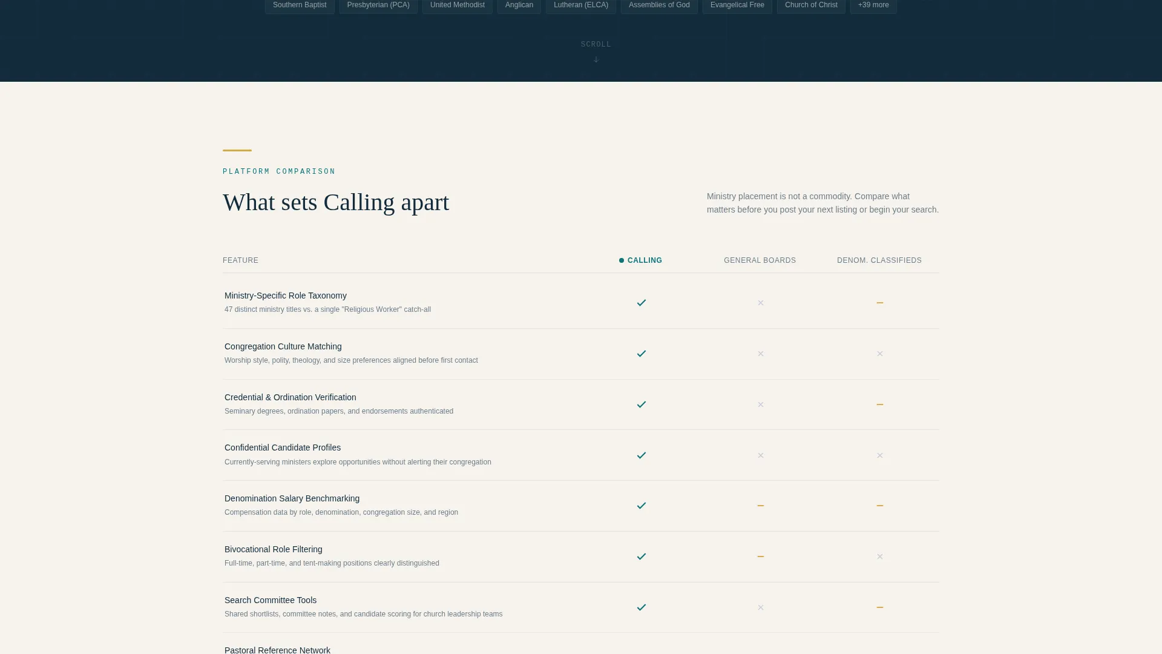Click the Denom. Classifieds dash for Ministry-Specific Role Taxonomy
Screen dimensions: 1162x654
click(880, 303)
